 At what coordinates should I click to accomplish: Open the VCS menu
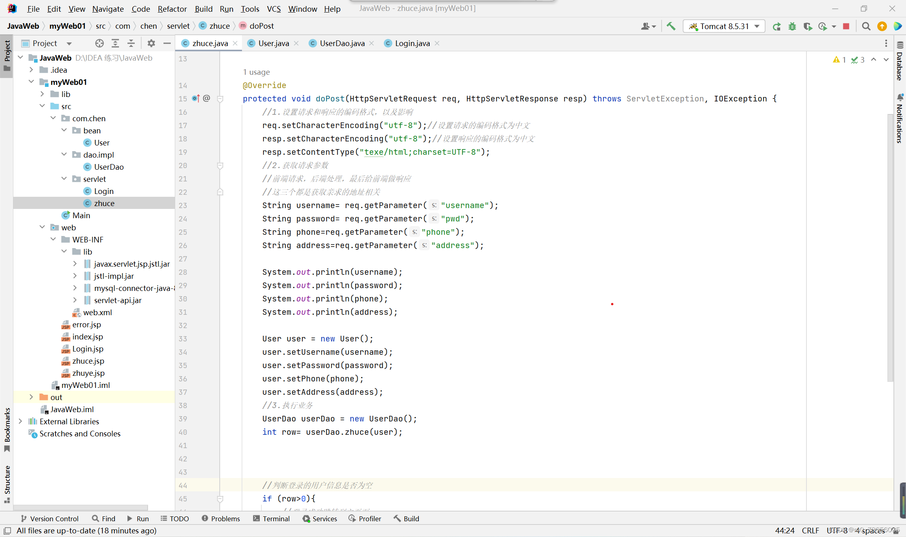(x=274, y=8)
